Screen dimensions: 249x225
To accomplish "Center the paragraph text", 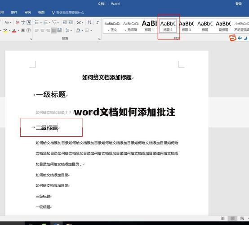I will (42, 30).
